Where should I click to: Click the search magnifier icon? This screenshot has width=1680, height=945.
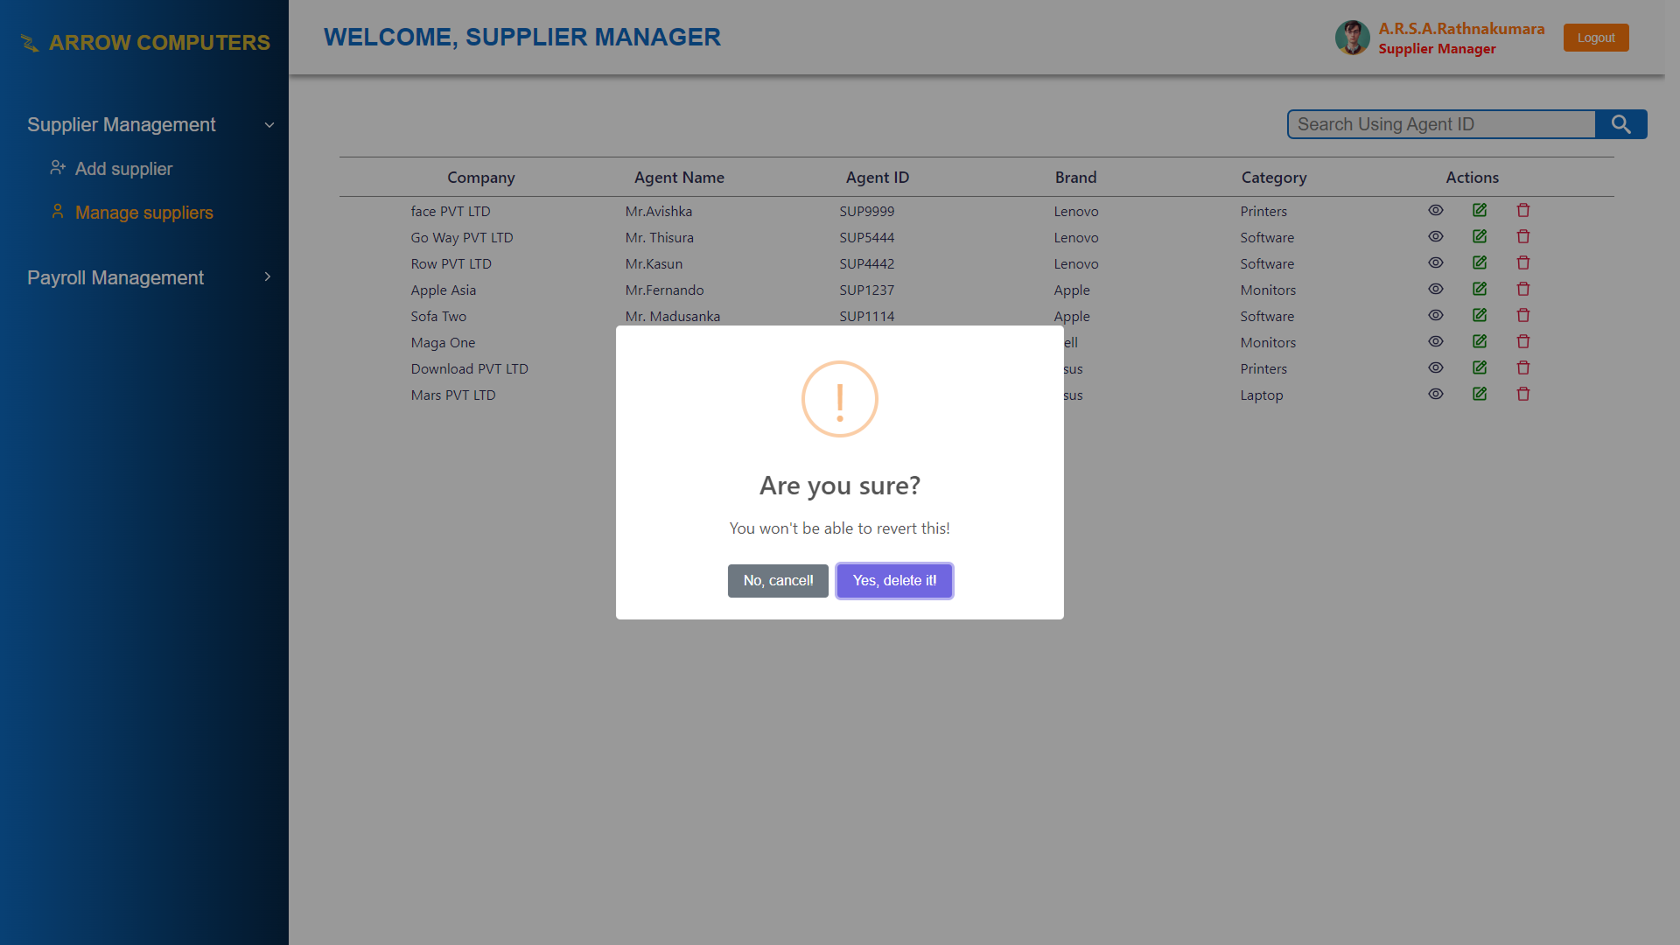pos(1621,124)
